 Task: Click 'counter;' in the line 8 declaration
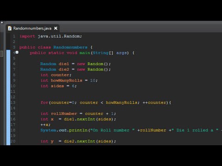(61, 75)
